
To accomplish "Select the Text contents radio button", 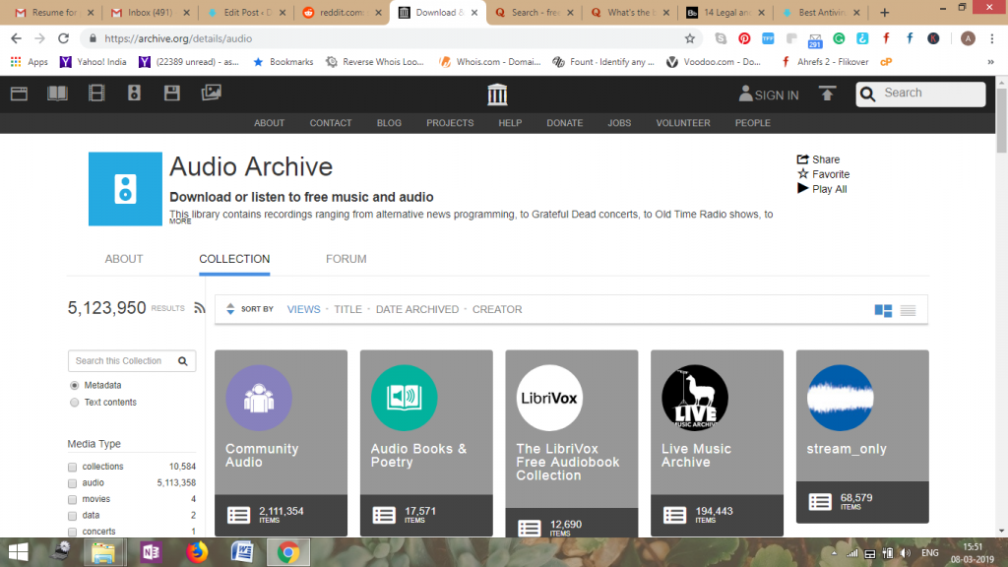I will [x=75, y=403].
